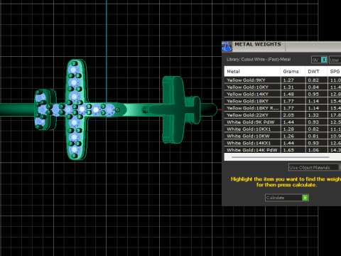This screenshot has height=256, width=341.
Task: Click DWT value 0.81 for 10KW
Action: (313, 136)
